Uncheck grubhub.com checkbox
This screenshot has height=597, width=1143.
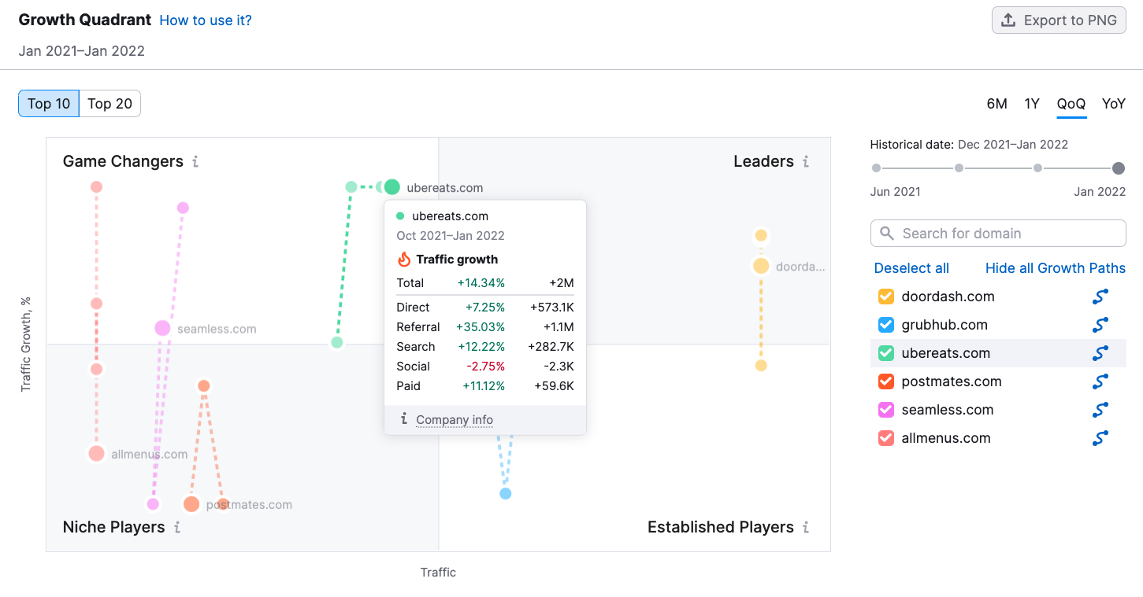tap(886, 325)
